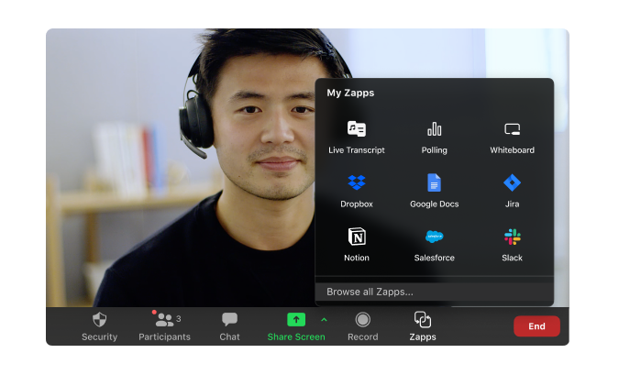Show the Participants panel
This screenshot has height=375, width=619.
(x=164, y=326)
